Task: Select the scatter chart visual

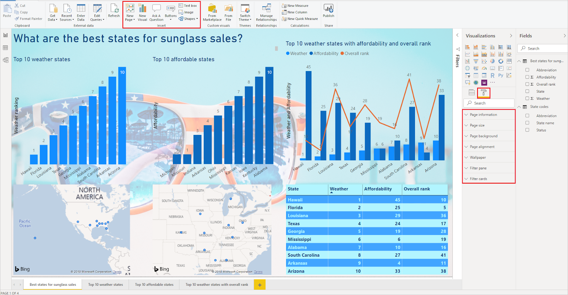Action: tap(484, 61)
